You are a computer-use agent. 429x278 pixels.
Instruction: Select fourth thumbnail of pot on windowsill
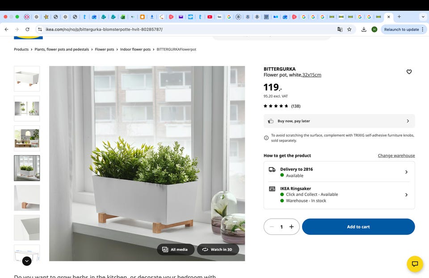click(x=27, y=168)
